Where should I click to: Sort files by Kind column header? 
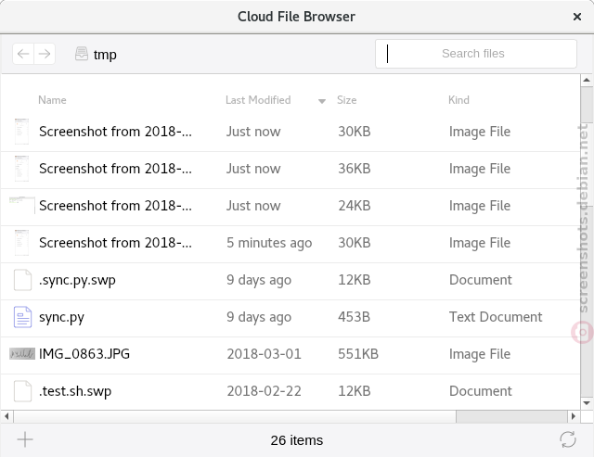click(x=458, y=100)
